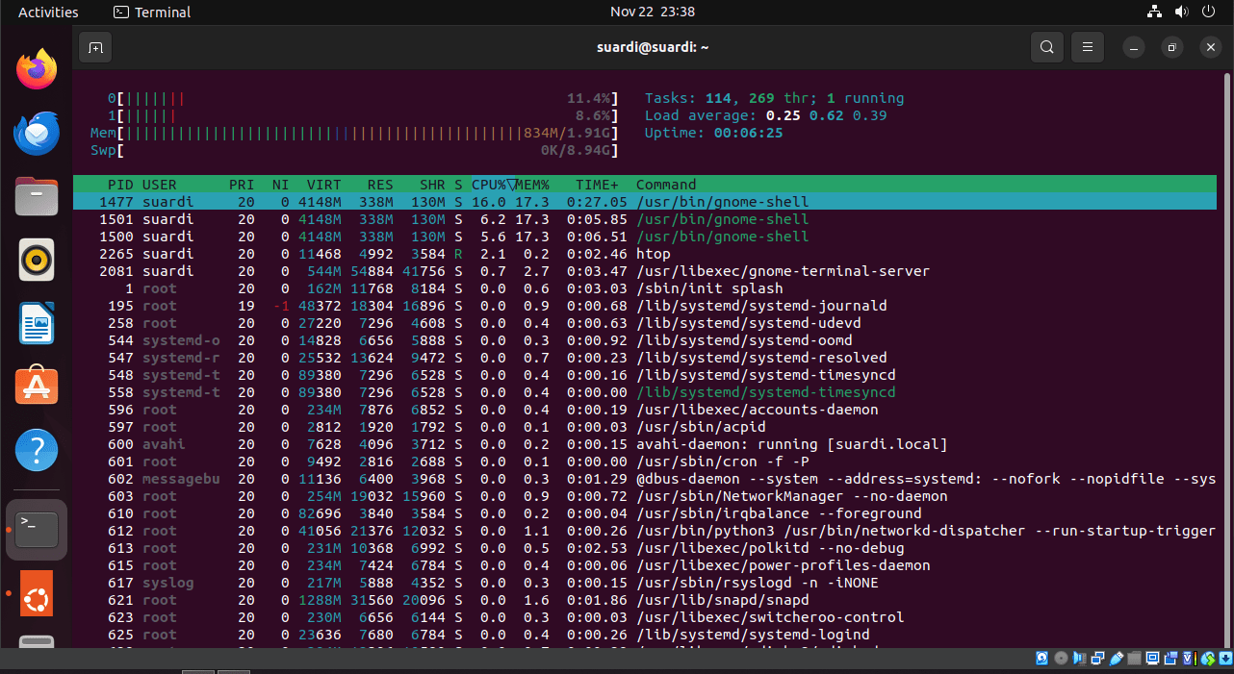Open the terminal hamburger menu
Screen dimensions: 1234x674
point(1088,46)
